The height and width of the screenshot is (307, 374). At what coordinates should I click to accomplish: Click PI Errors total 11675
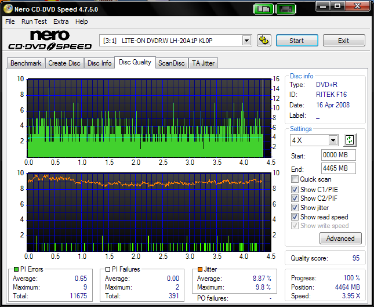(x=78, y=296)
